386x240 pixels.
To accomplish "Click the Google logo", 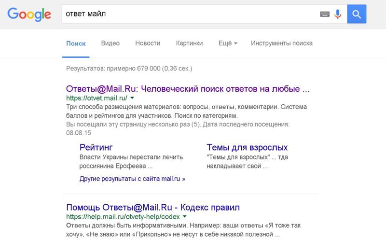I will coord(29,14).
